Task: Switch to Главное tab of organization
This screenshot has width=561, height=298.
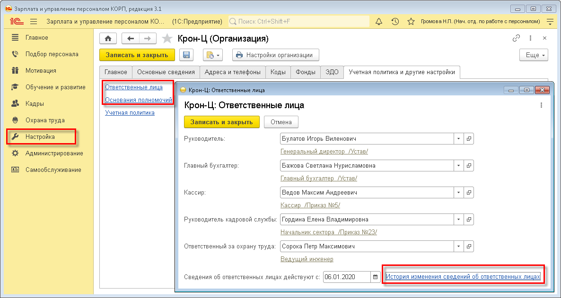Action: click(x=115, y=72)
